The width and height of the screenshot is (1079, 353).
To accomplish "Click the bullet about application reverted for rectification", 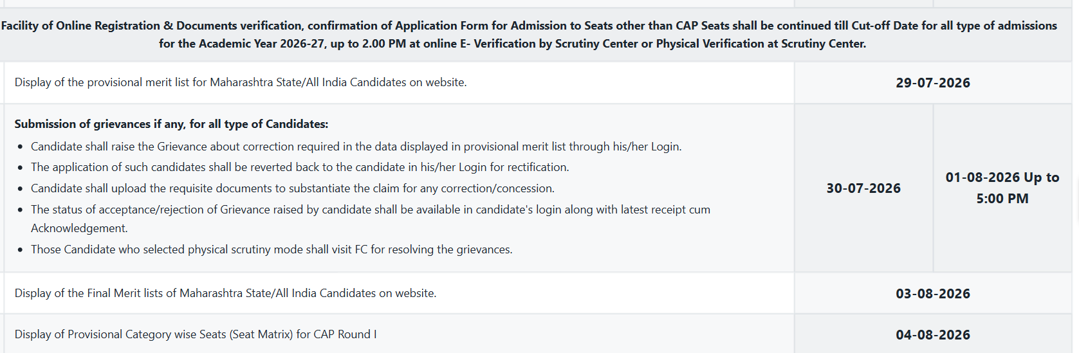I will coord(300,167).
